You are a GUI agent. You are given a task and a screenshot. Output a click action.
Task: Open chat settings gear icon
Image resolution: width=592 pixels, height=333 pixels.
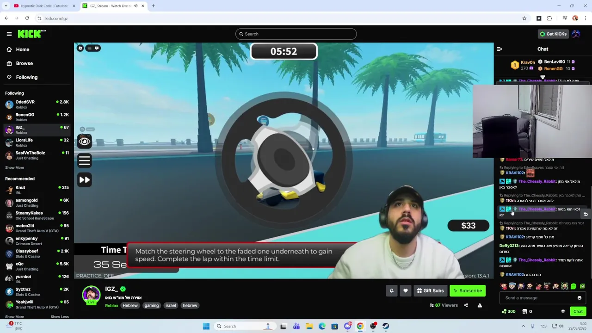coord(563,312)
